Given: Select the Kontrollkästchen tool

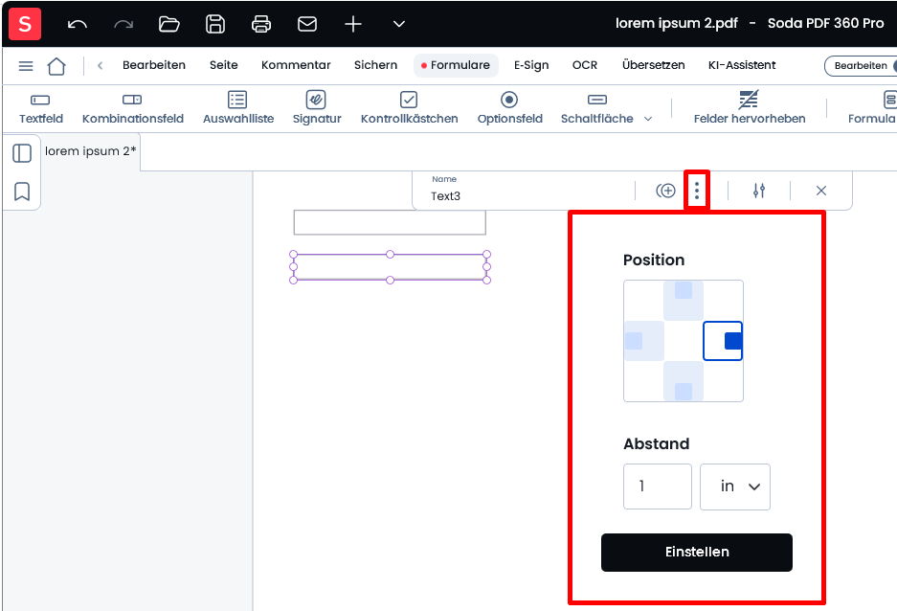Looking at the screenshot, I should pos(409,108).
